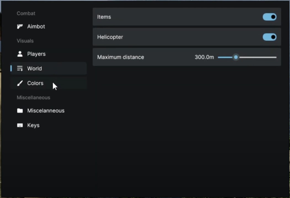The height and width of the screenshot is (198, 290).
Task: Show the Keys bindings page
Action: 33,125
